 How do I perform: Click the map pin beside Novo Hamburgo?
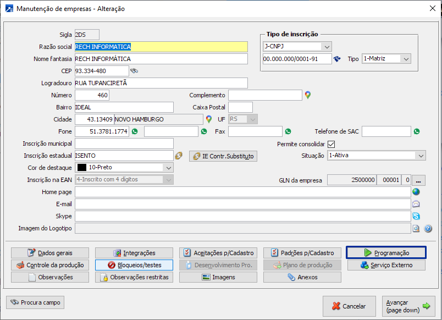209,119
